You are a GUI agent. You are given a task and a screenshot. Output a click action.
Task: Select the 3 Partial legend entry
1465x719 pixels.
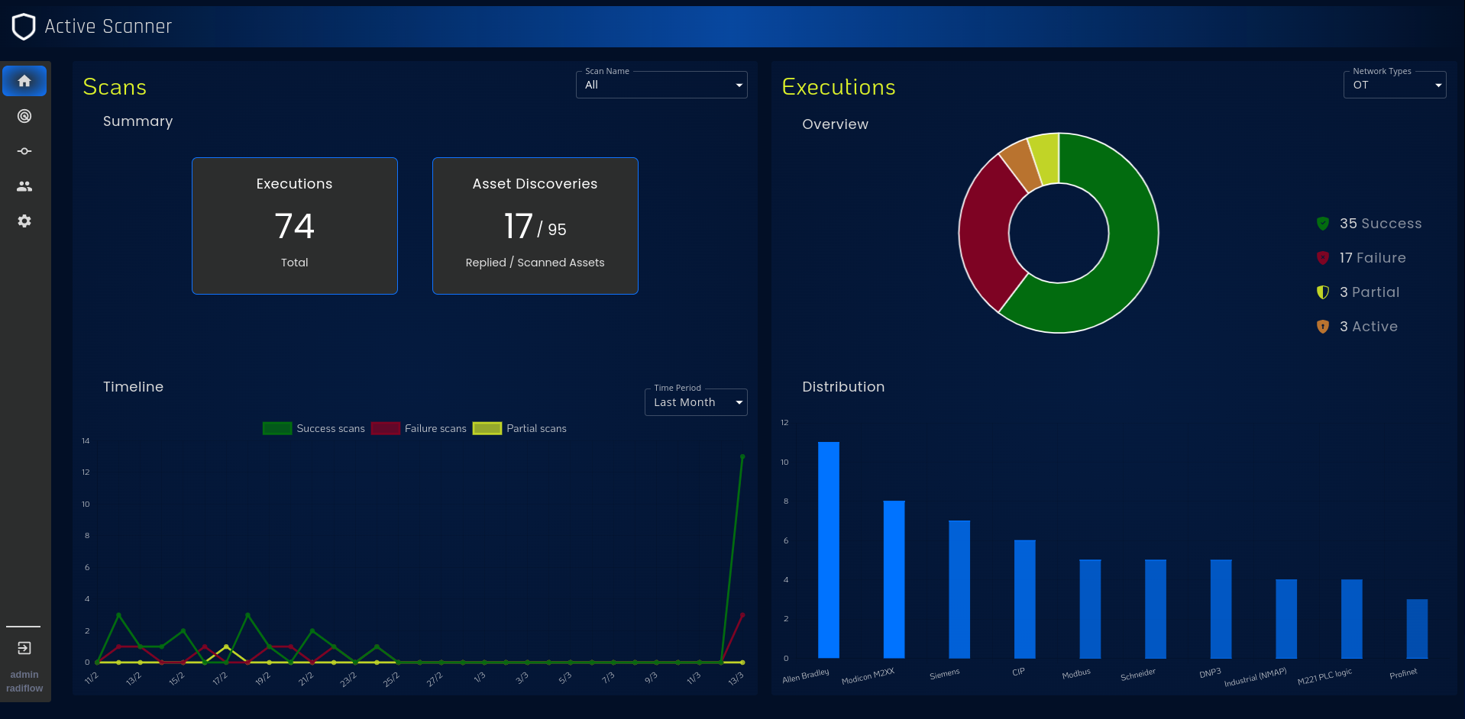pyautogui.click(x=1369, y=292)
